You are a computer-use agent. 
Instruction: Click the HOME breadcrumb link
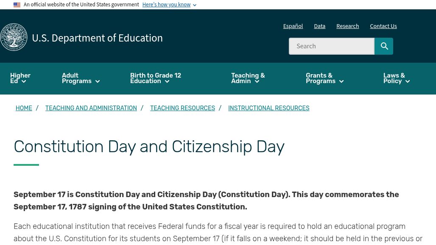(x=24, y=108)
